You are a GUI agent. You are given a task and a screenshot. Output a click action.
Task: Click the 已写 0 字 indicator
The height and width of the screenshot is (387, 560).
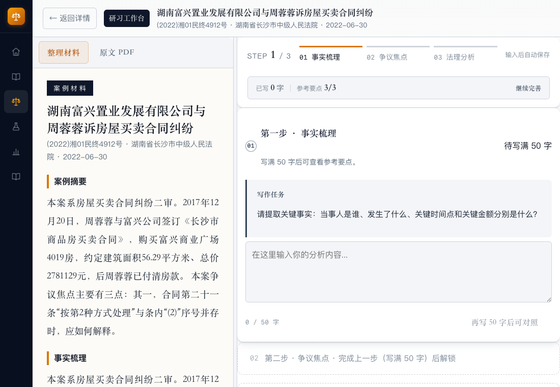pyautogui.click(x=270, y=88)
